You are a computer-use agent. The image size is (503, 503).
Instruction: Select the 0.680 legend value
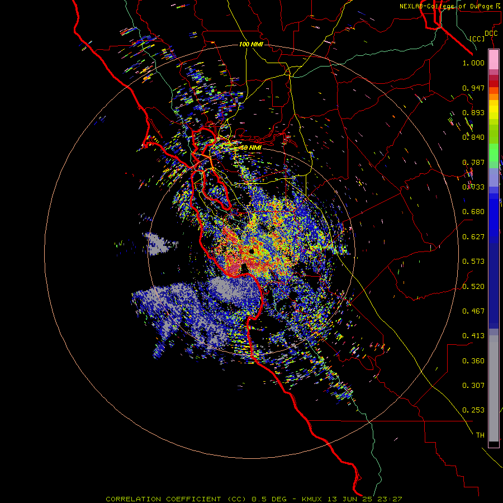tap(473, 212)
